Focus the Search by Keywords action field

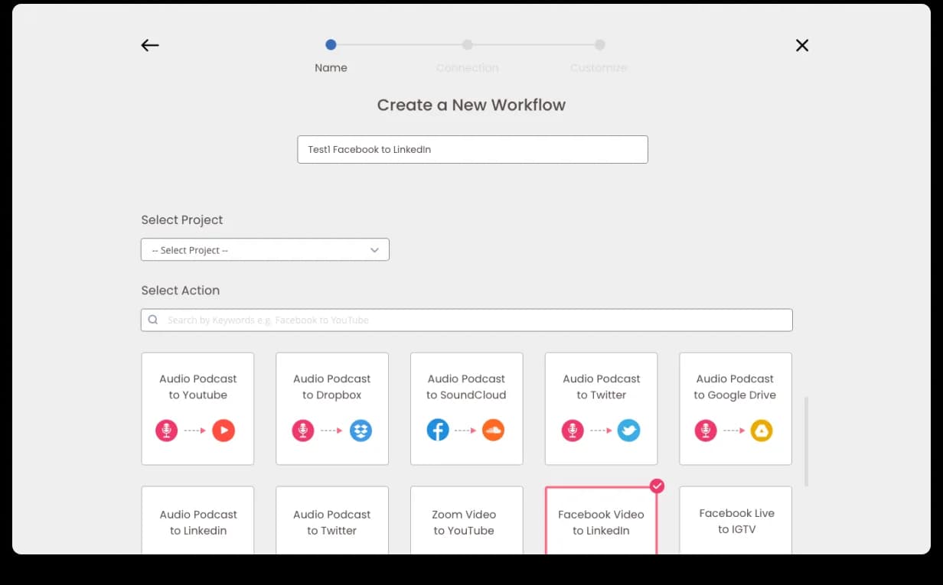coord(466,320)
